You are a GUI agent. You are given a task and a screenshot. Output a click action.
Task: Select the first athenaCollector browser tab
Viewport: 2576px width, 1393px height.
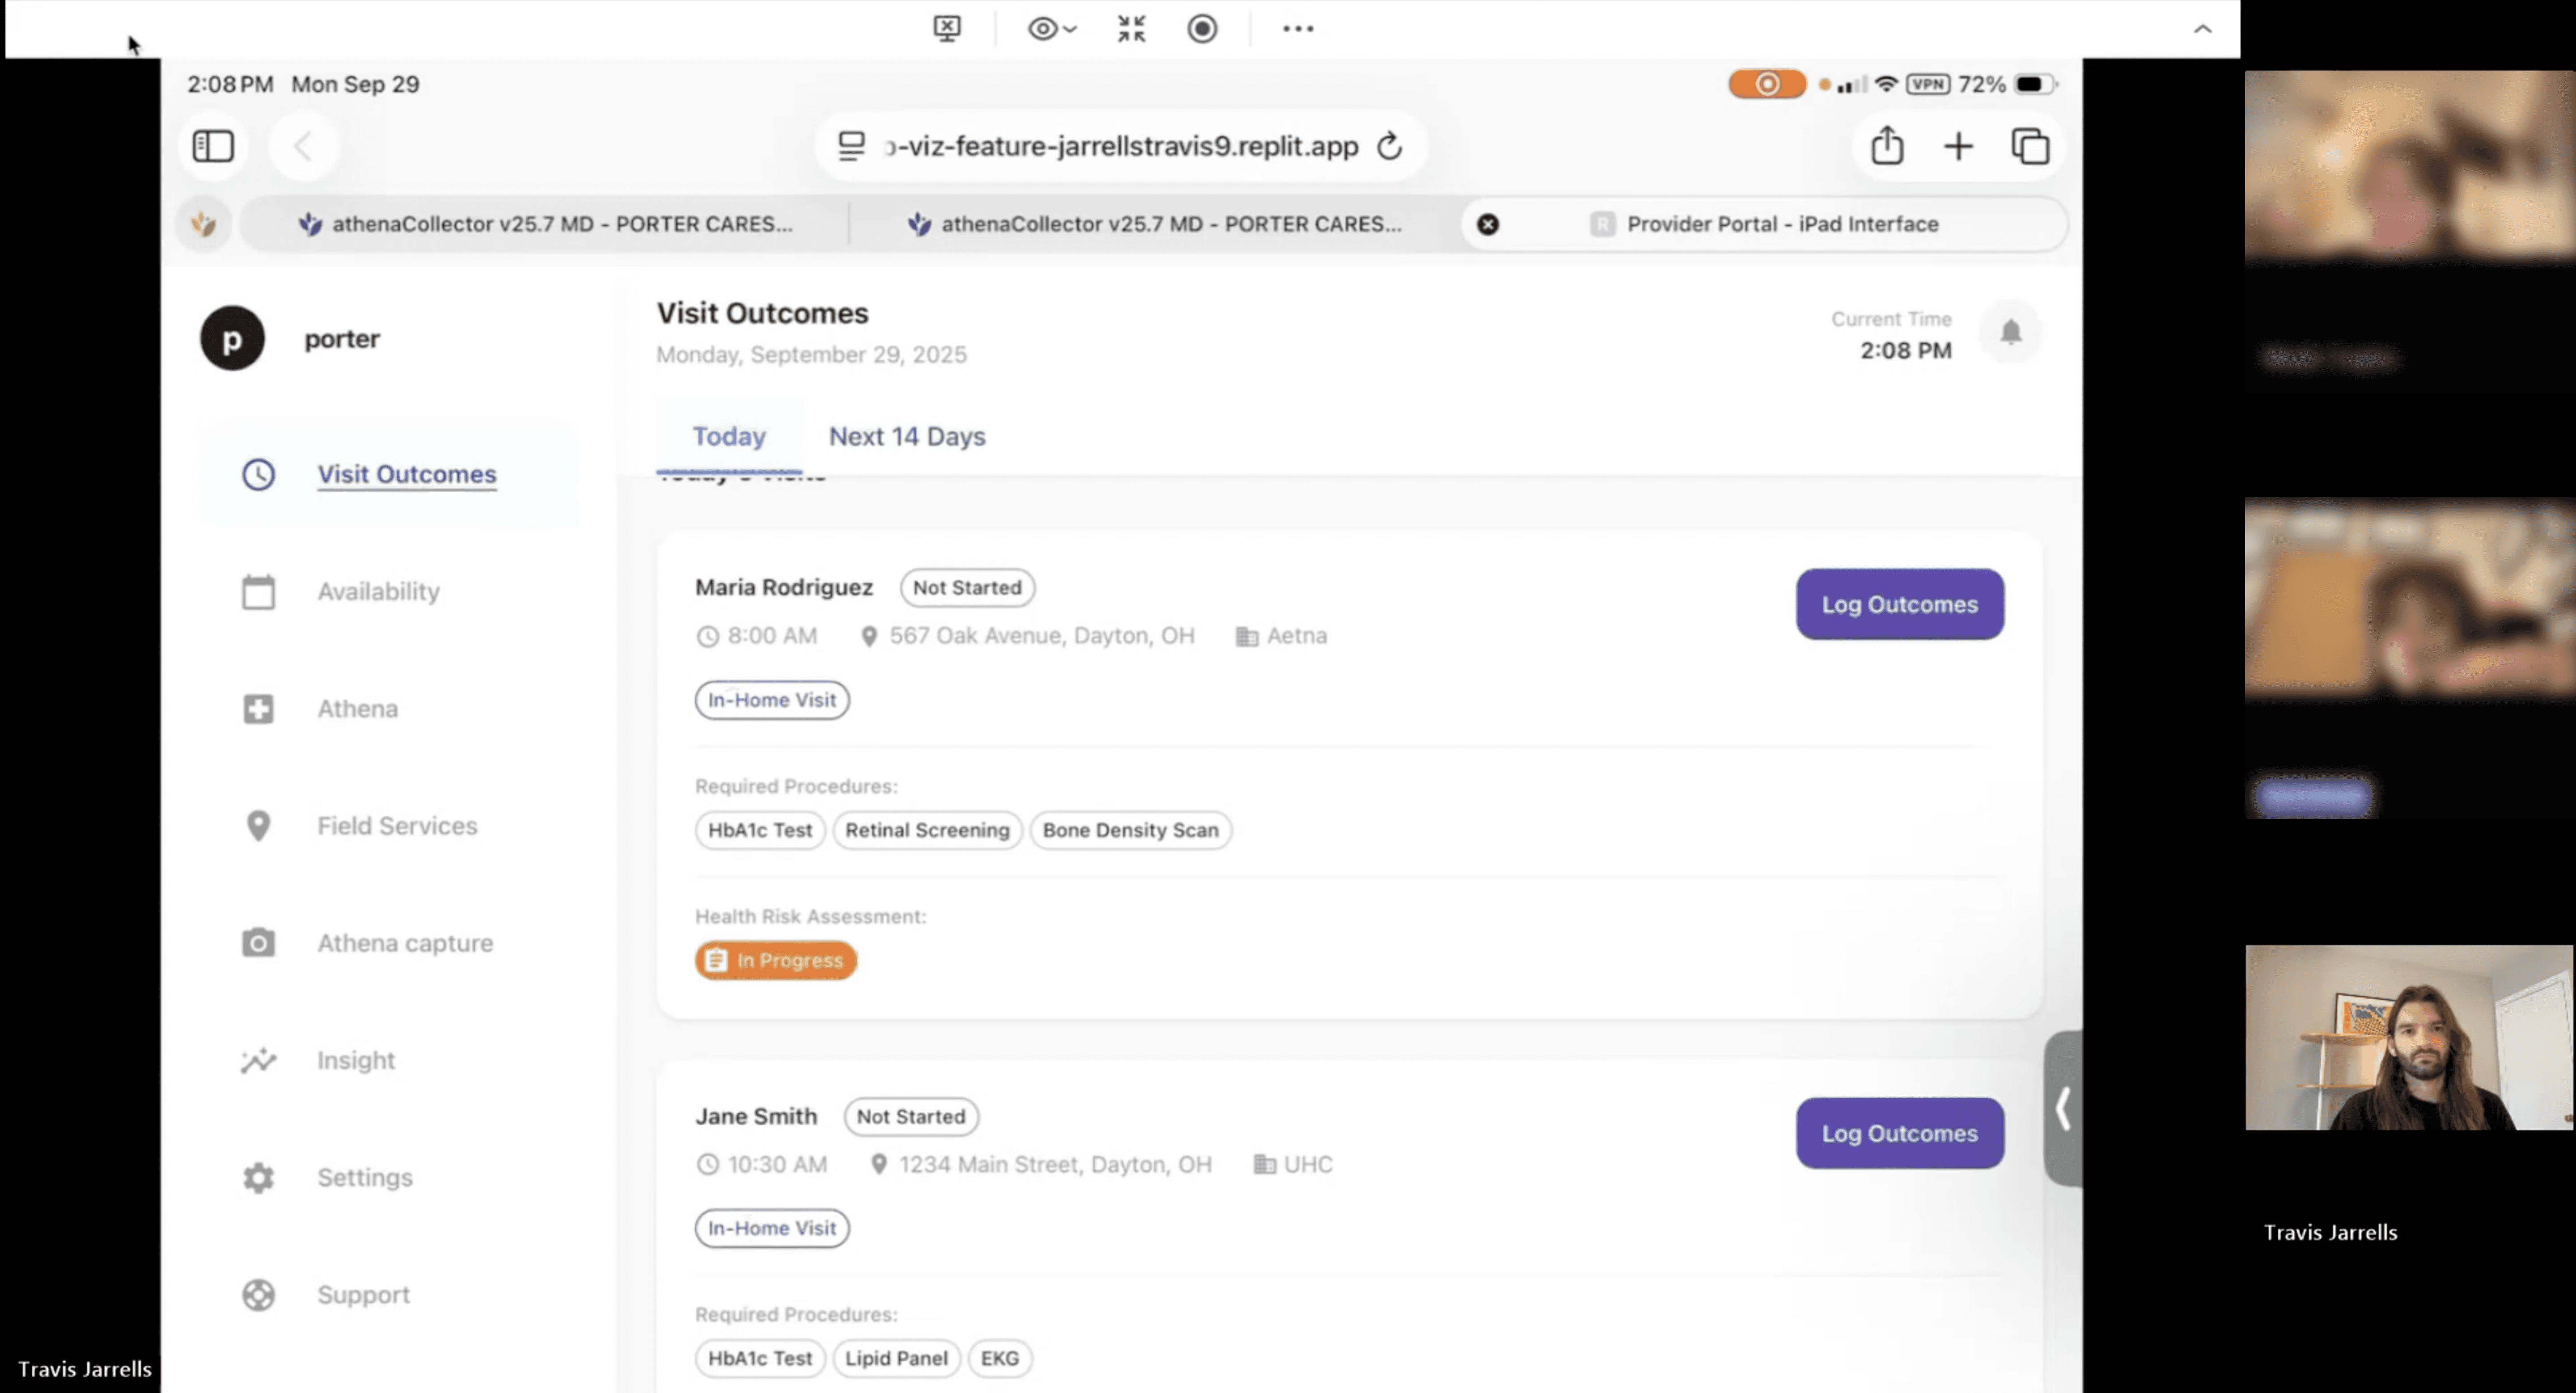[x=546, y=224]
